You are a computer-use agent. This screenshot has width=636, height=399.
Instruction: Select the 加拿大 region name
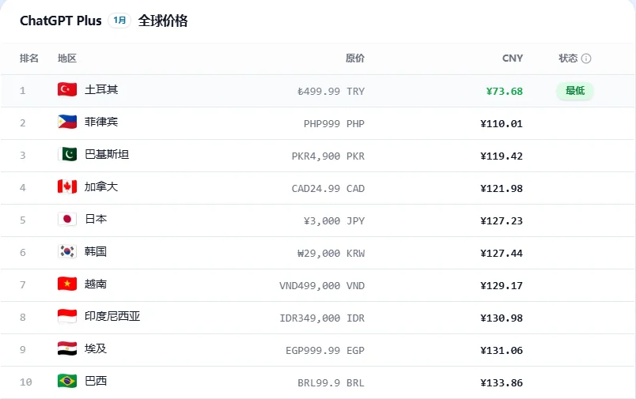(101, 186)
